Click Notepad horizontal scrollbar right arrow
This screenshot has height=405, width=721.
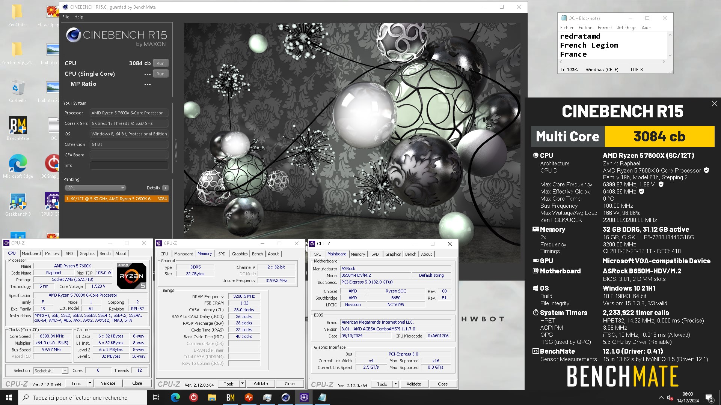664,61
